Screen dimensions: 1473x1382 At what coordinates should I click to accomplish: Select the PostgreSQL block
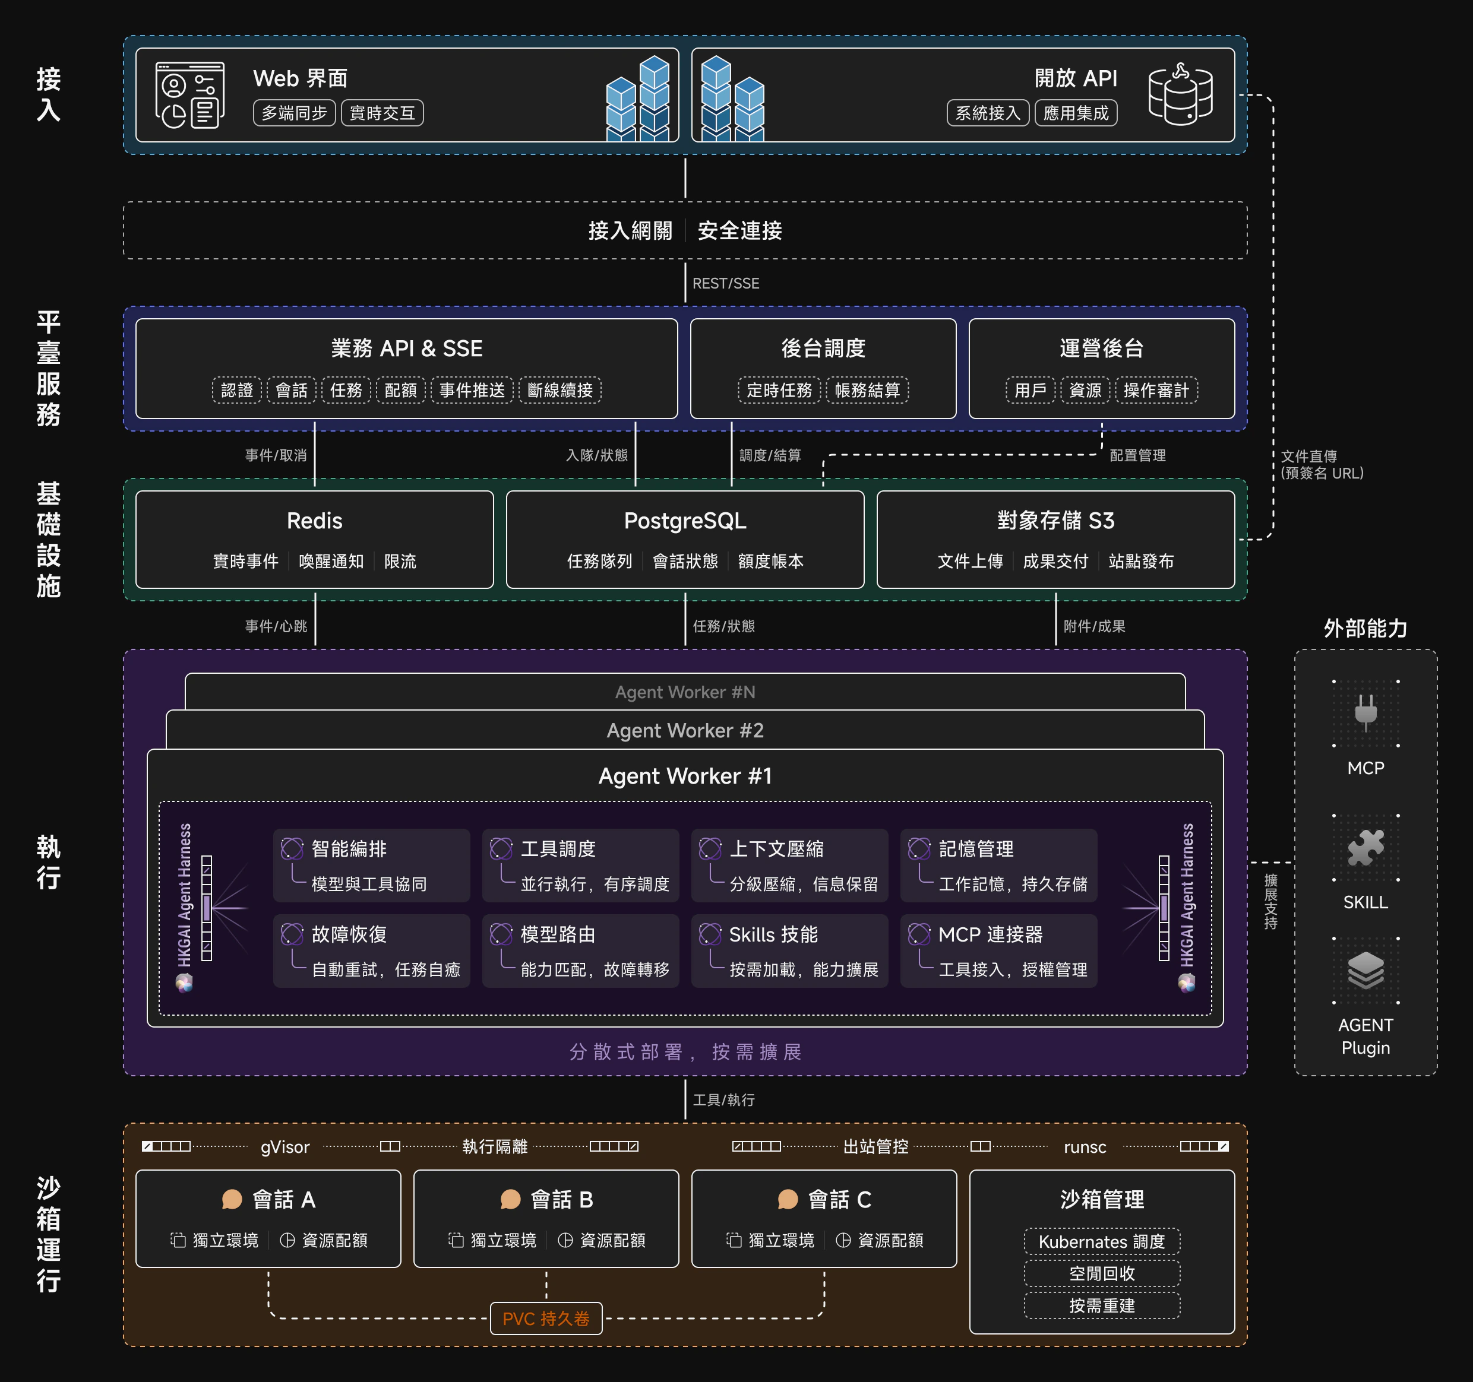[685, 539]
